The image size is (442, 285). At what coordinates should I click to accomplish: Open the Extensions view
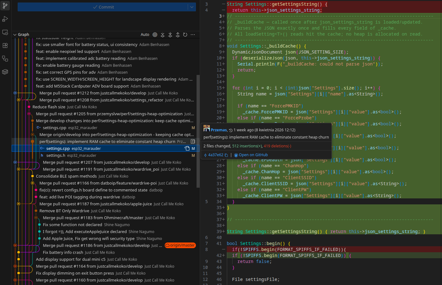tap(5, 45)
